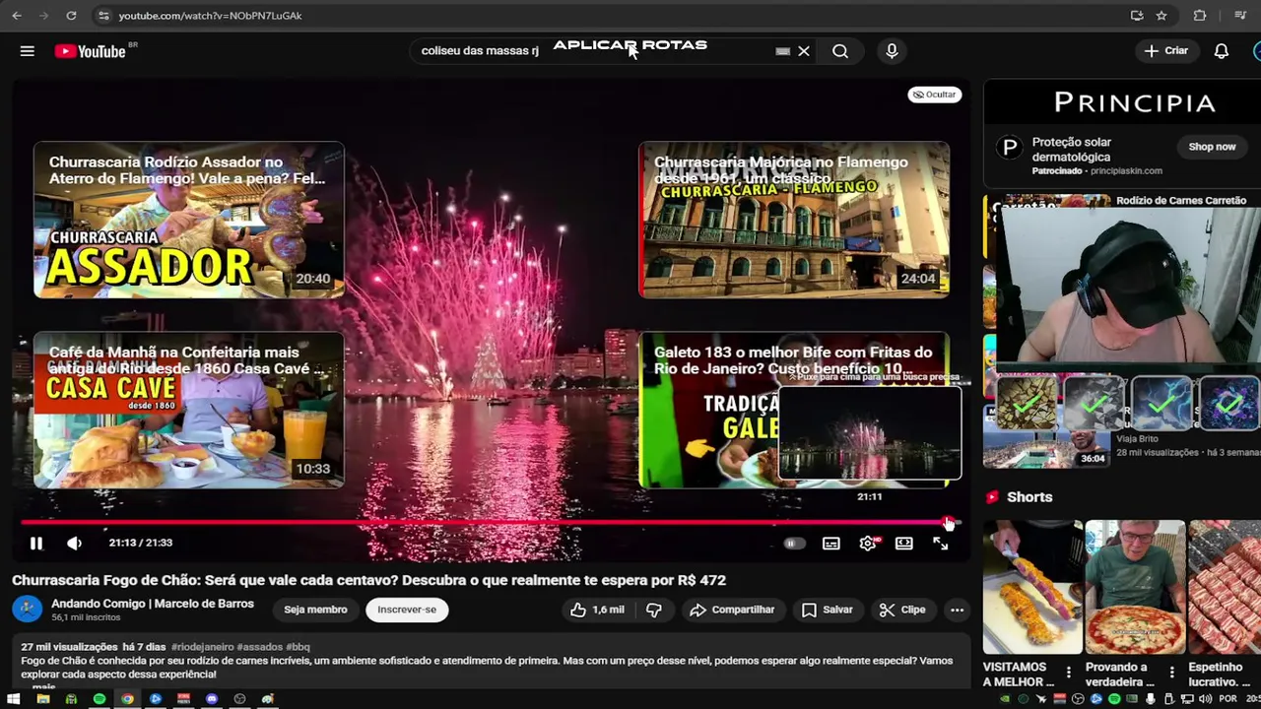1261x709 pixels.
Task: Open Discord from taskbar
Action: point(212,699)
